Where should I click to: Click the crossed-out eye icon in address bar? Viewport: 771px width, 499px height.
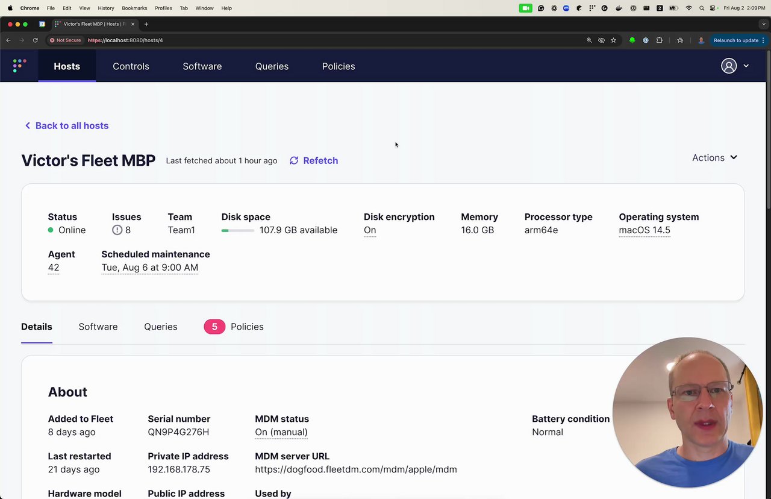pos(601,40)
